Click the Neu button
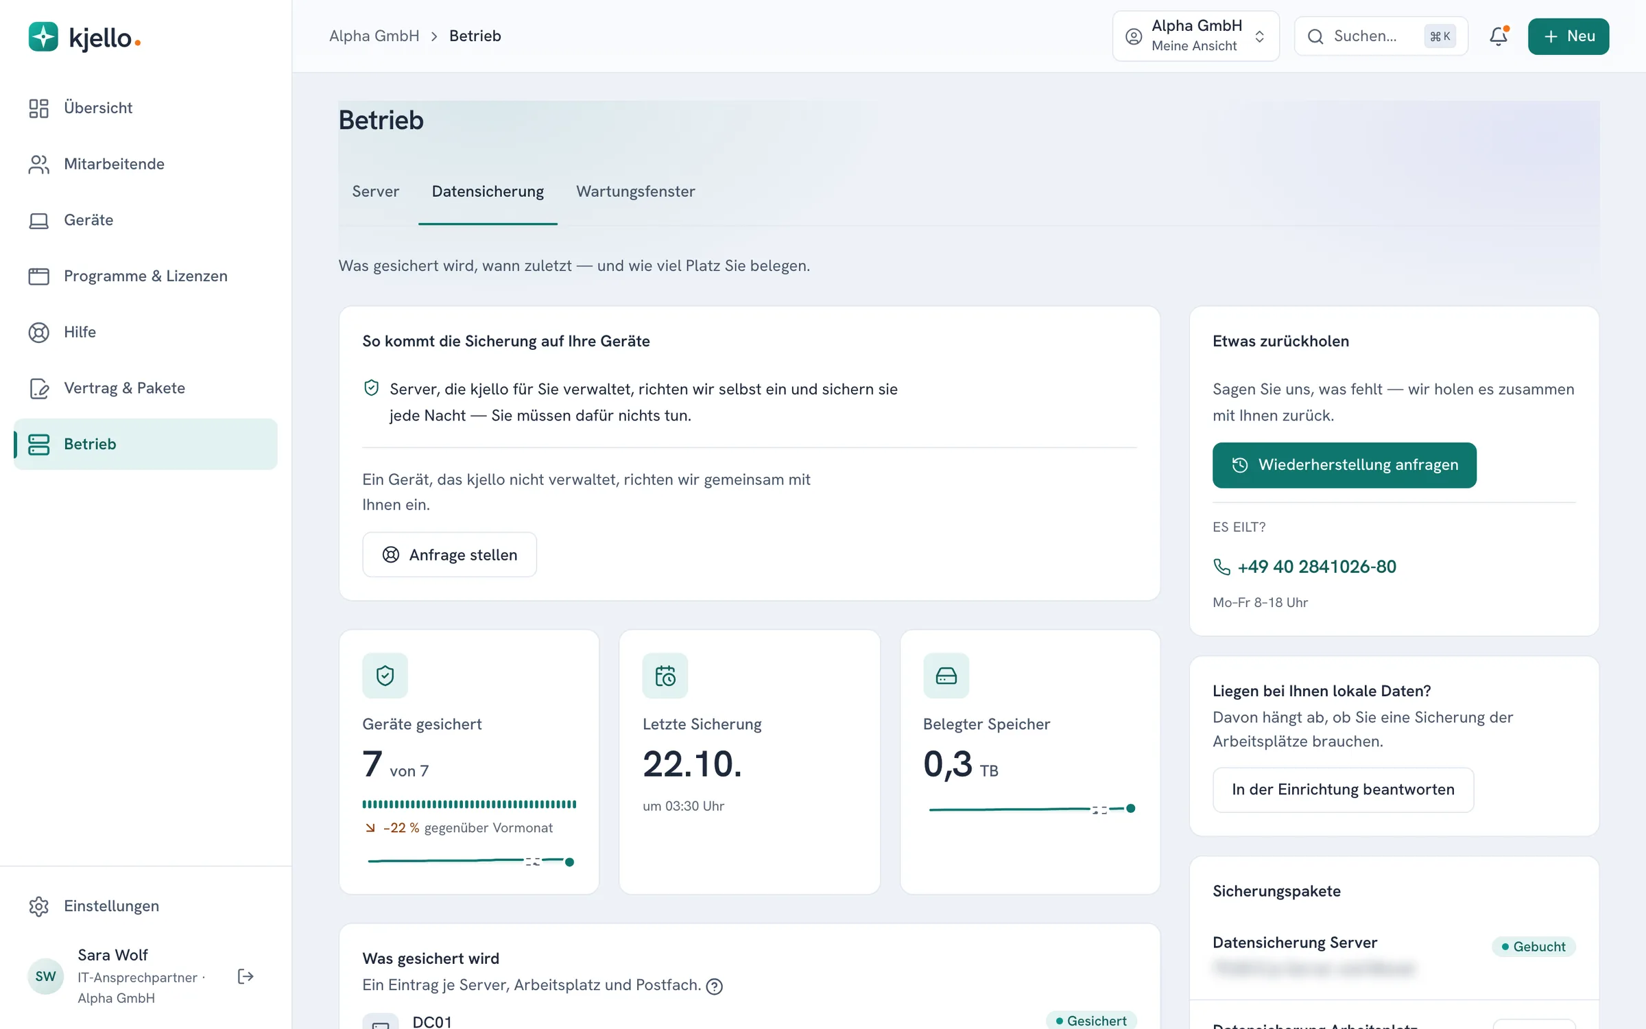1646x1029 pixels. pyautogui.click(x=1568, y=36)
